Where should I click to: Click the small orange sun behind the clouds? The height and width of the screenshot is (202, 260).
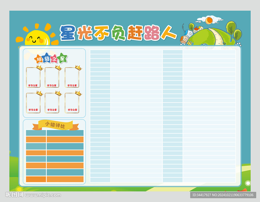point(209,21)
